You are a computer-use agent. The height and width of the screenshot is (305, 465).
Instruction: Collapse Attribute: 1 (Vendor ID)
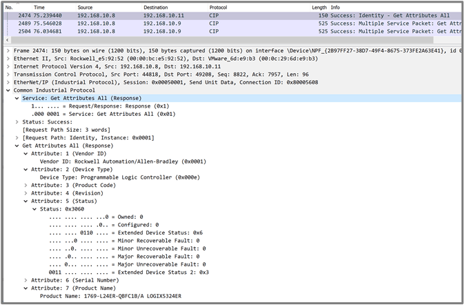click(26, 154)
